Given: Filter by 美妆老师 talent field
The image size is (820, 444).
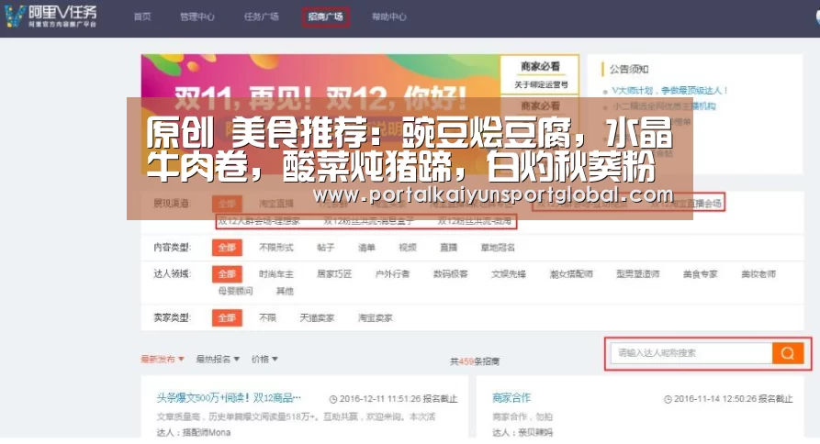Looking at the screenshot, I should pos(758,274).
